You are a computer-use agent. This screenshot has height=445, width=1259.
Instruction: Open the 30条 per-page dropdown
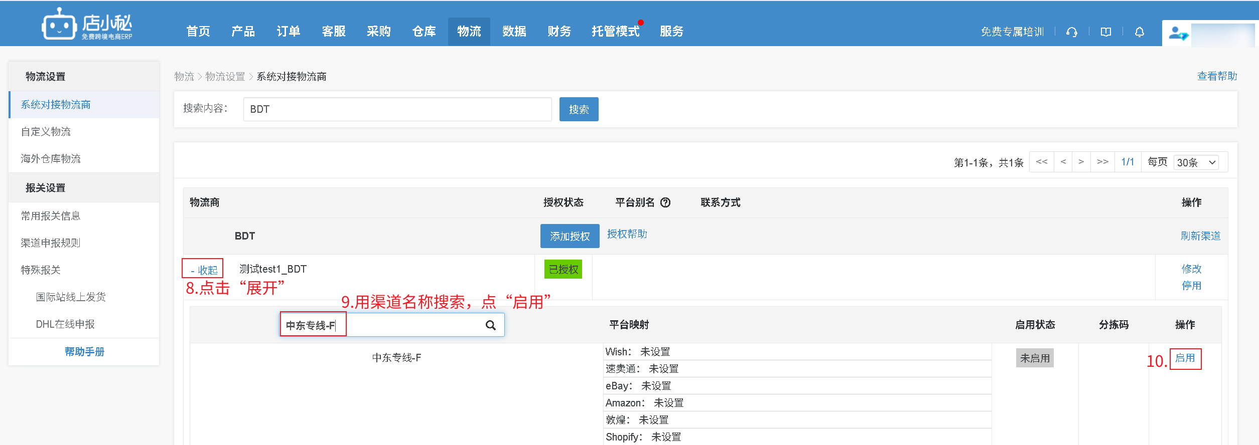1196,162
